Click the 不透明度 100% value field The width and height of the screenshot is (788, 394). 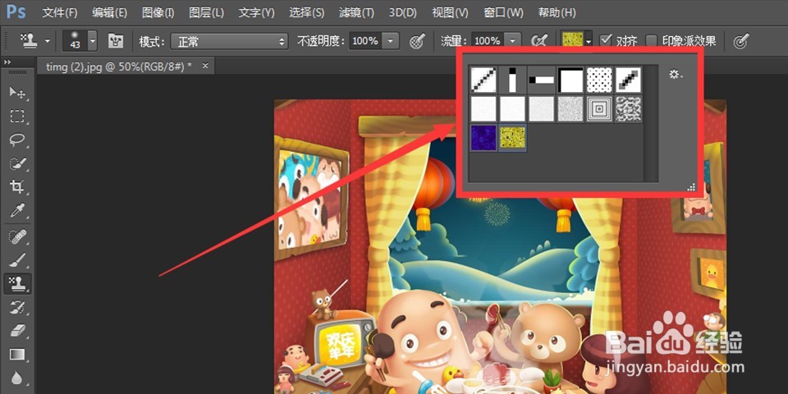point(366,41)
